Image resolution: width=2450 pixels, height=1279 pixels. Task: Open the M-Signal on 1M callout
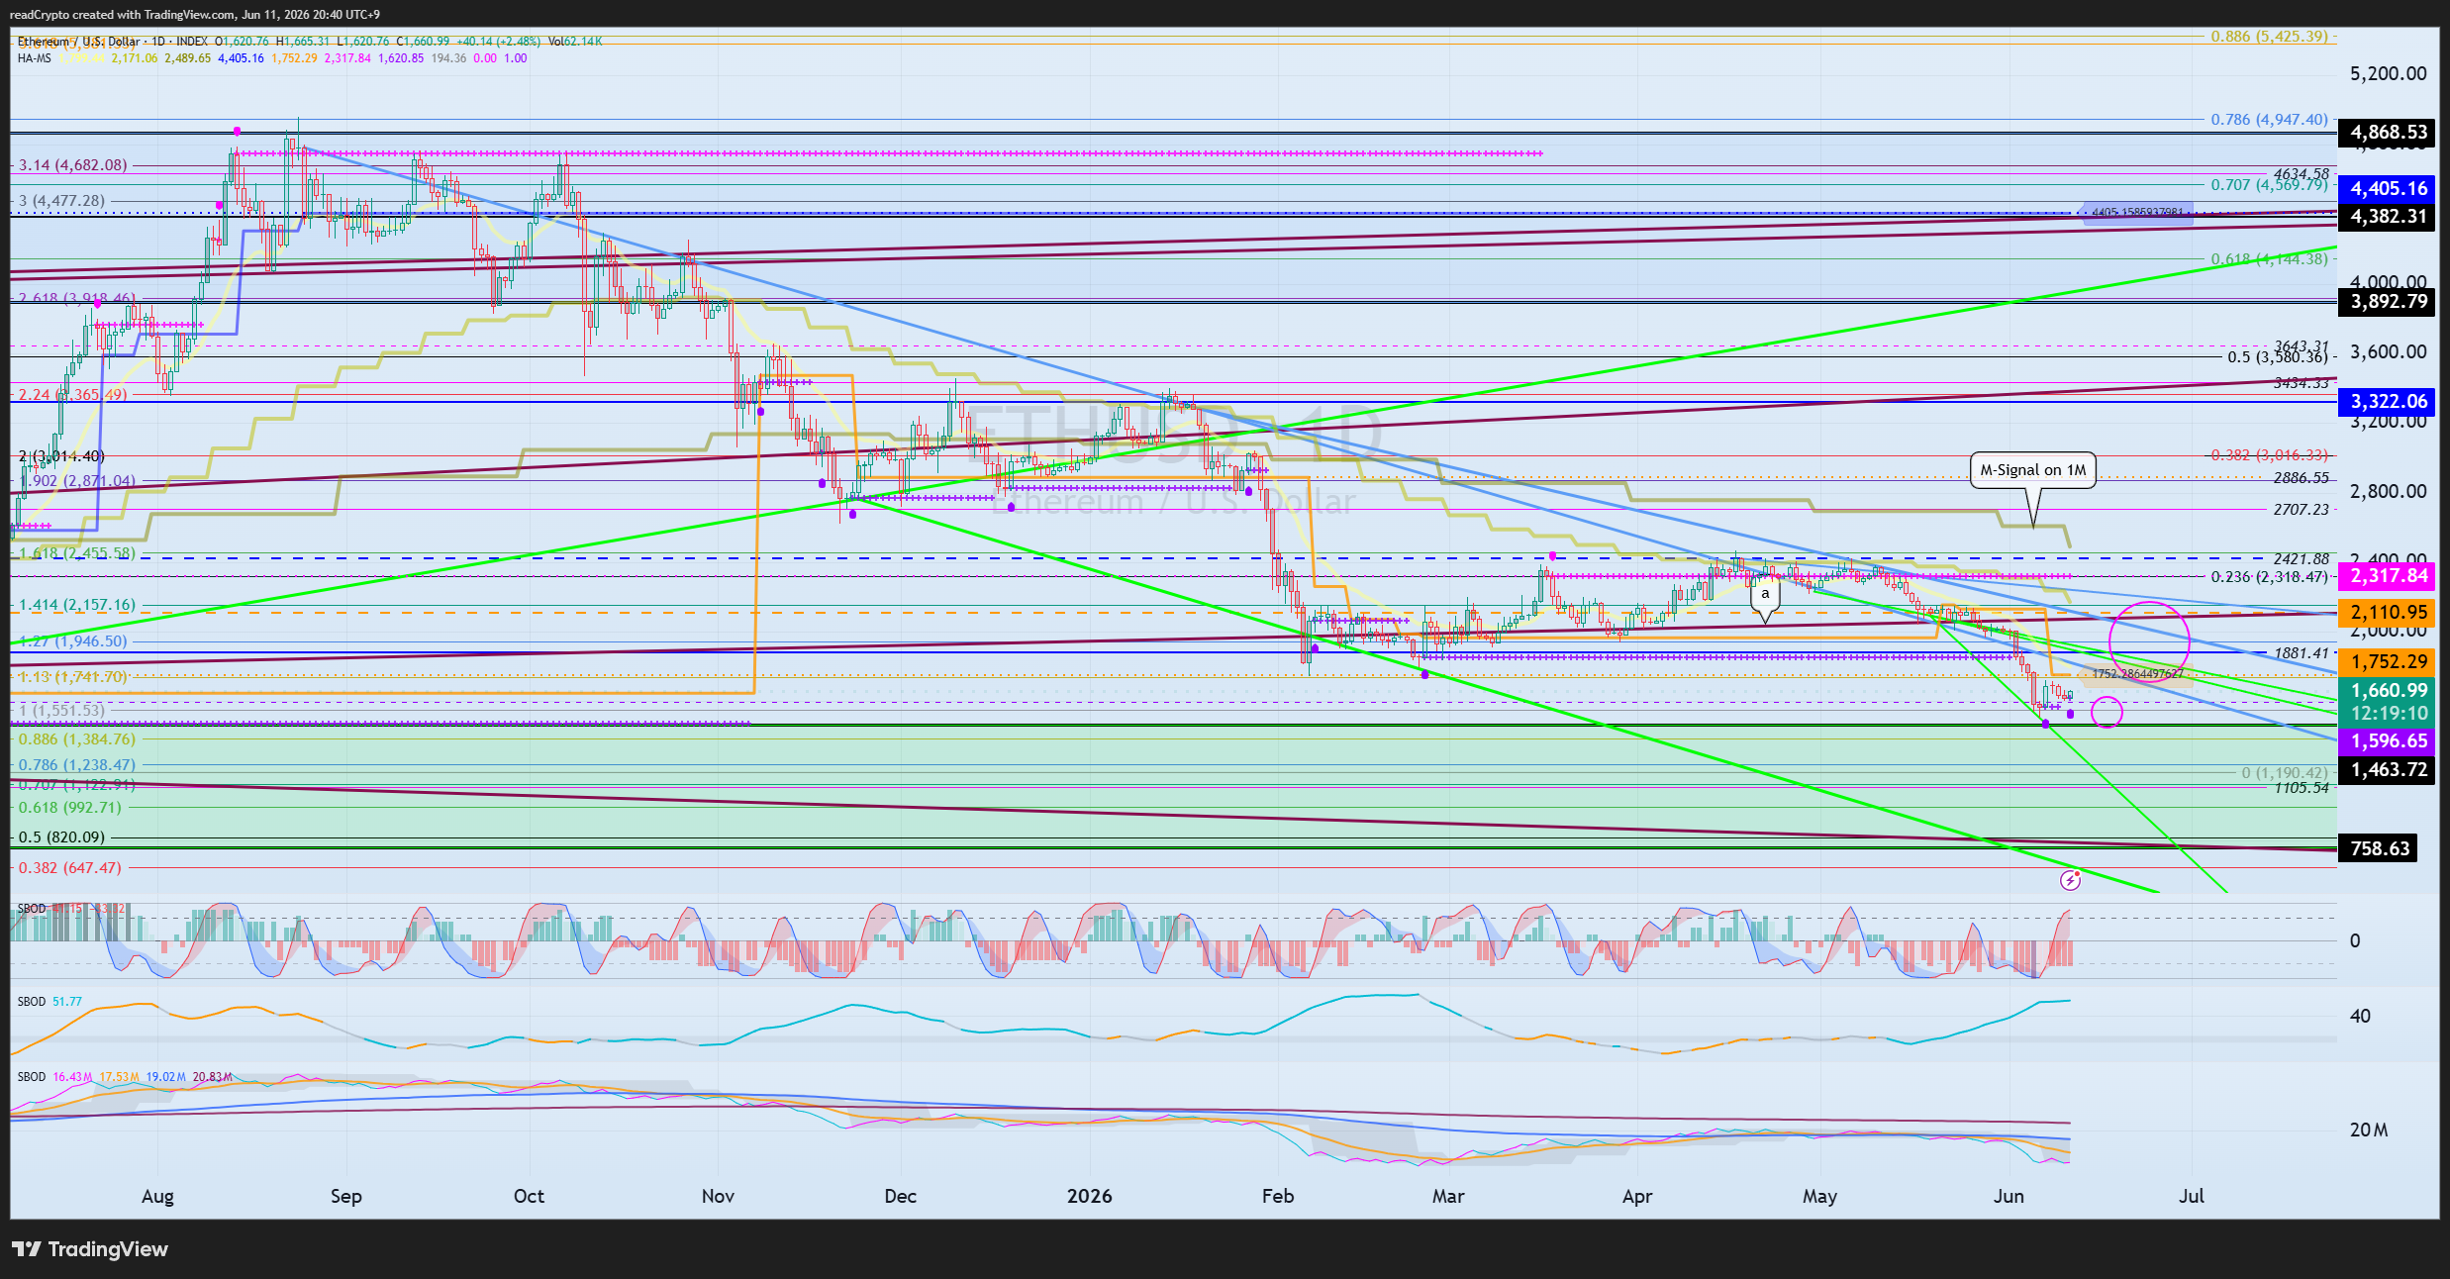coord(2033,470)
